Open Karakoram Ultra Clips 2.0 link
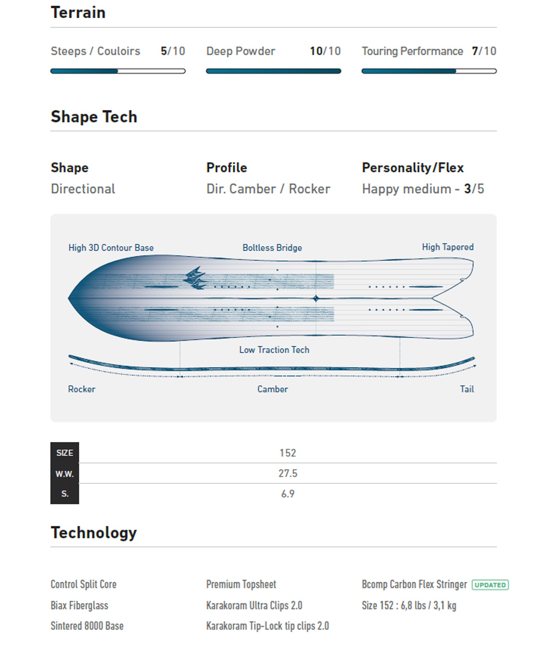This screenshot has height=651, width=542. pos(254,605)
